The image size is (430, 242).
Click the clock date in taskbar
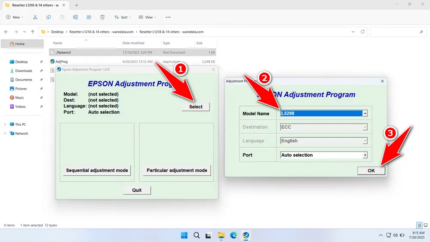pyautogui.click(x=417, y=235)
